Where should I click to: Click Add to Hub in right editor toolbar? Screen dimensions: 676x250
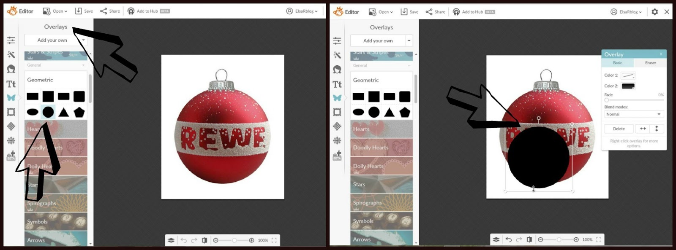[x=474, y=12]
